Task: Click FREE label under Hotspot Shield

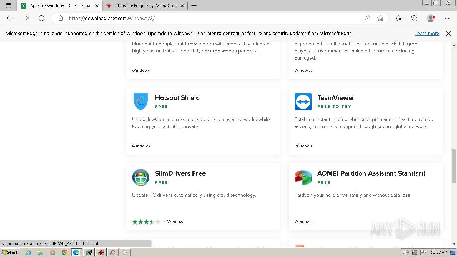Action: coord(161,107)
